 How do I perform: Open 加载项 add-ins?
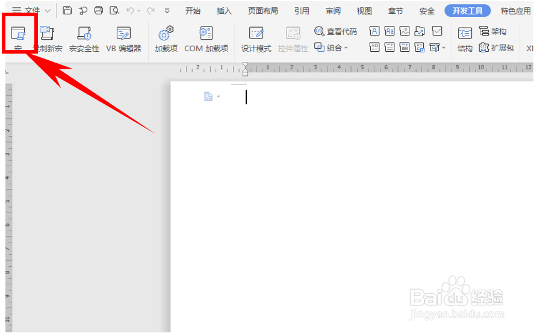(x=166, y=39)
